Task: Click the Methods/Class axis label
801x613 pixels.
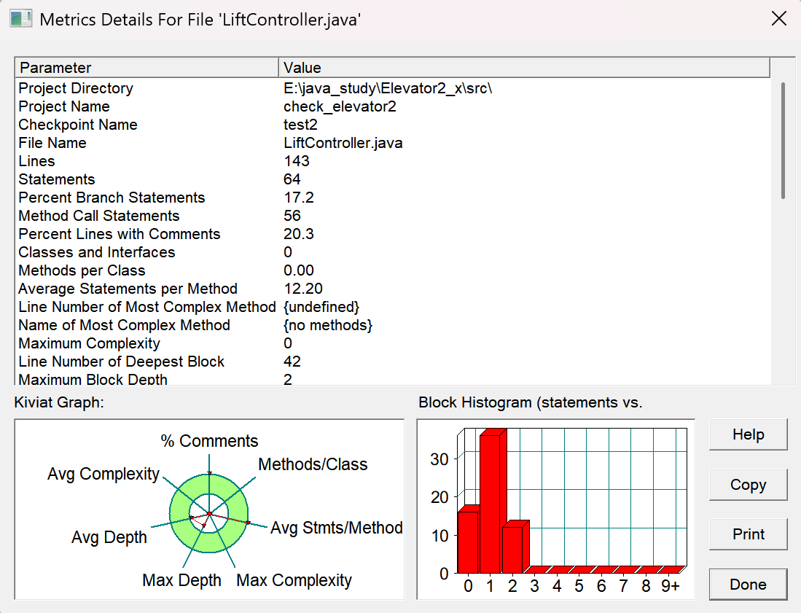Action: pos(313,464)
